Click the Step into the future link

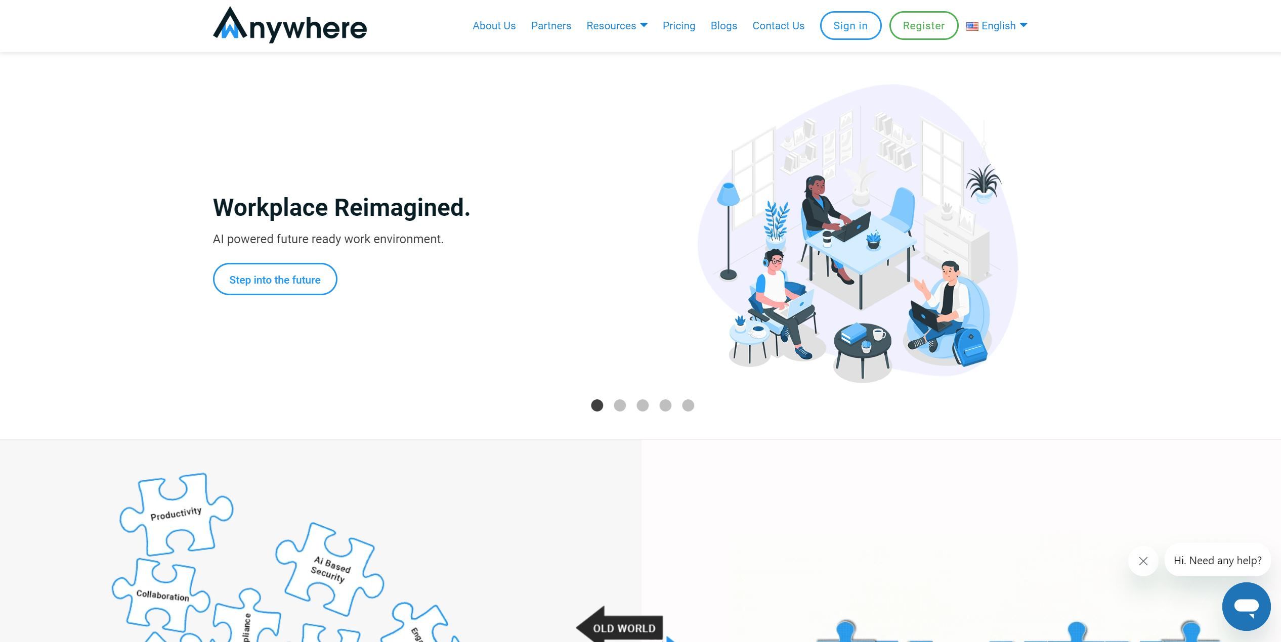coord(274,279)
